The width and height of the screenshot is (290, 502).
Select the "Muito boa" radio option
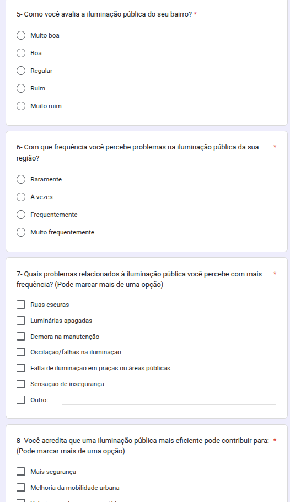click(x=21, y=35)
